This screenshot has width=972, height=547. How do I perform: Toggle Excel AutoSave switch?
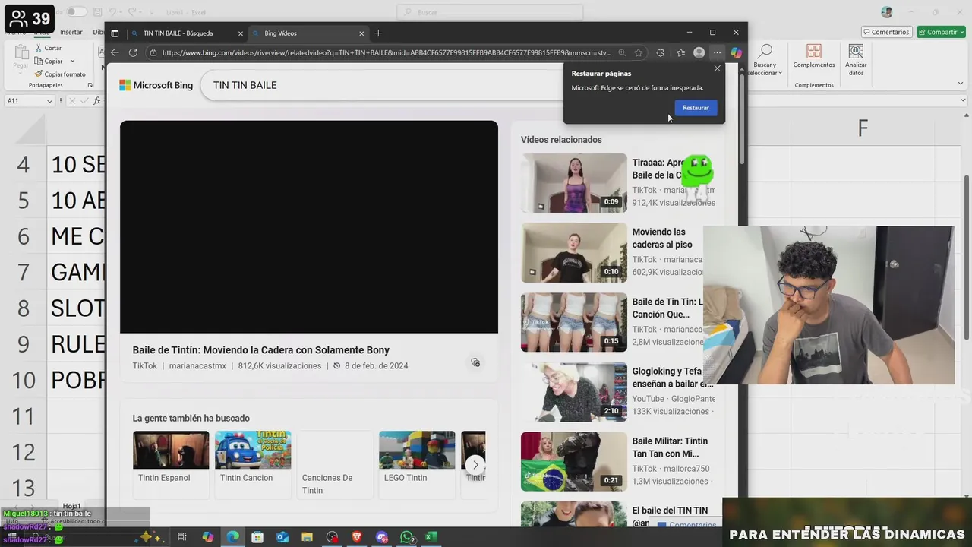click(76, 12)
